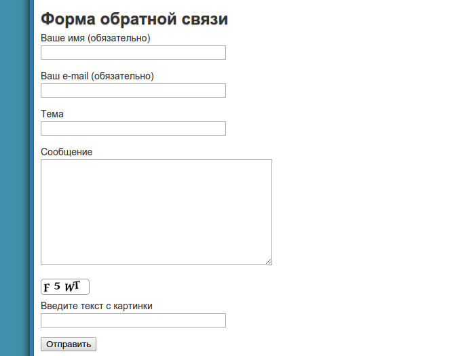This screenshot has width=452, height=356.
Task: Click the word 'обязательно' in the e-mail label
Action: click(x=122, y=76)
